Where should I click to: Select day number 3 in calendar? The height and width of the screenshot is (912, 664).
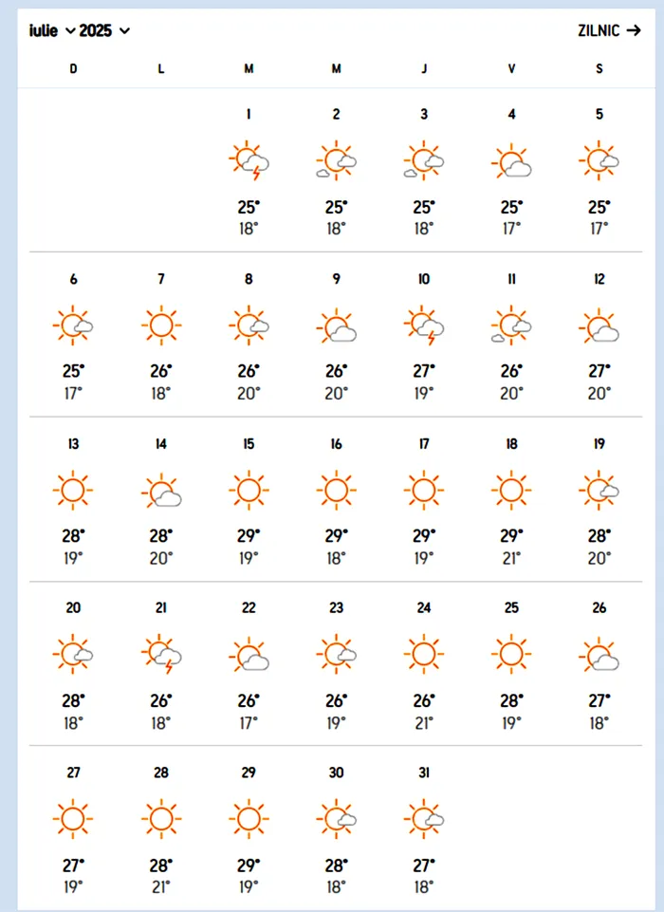[x=424, y=115]
